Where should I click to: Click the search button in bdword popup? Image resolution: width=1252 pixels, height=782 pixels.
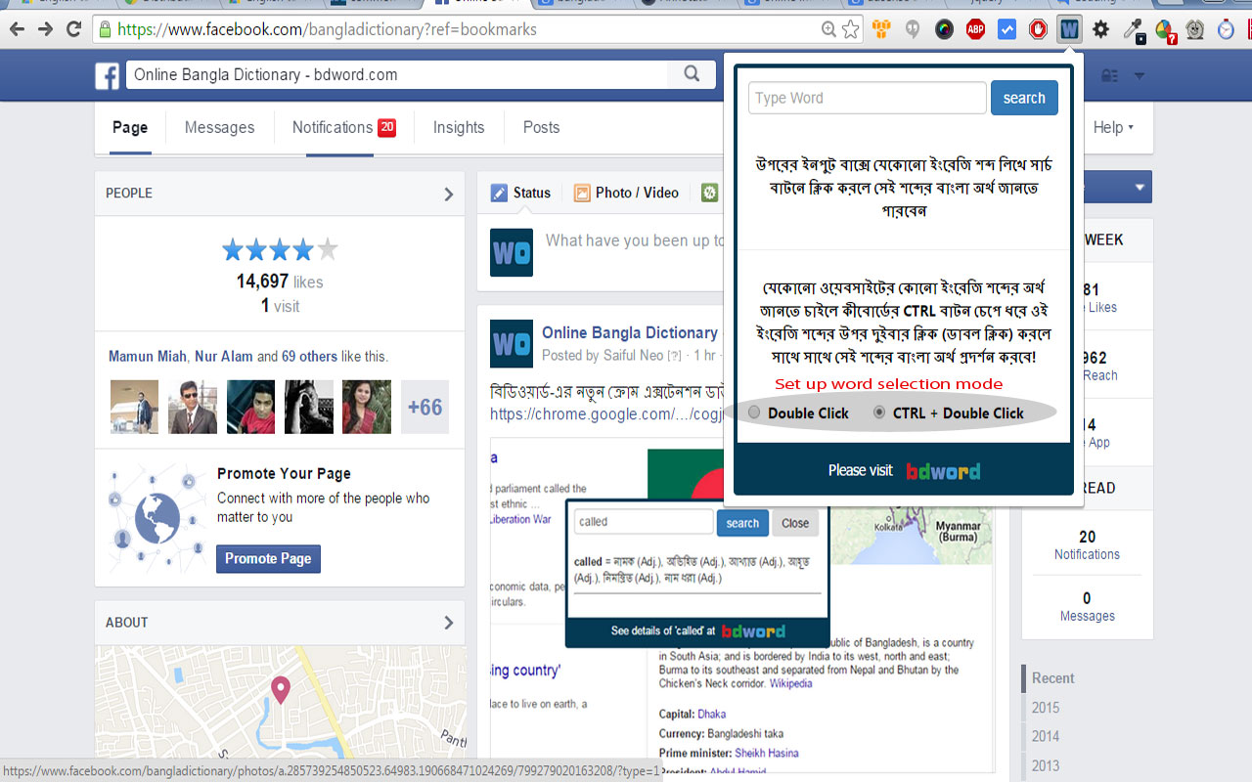tap(1024, 98)
